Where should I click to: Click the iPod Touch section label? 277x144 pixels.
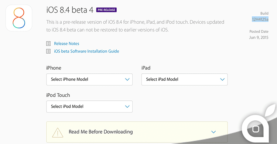click(58, 95)
